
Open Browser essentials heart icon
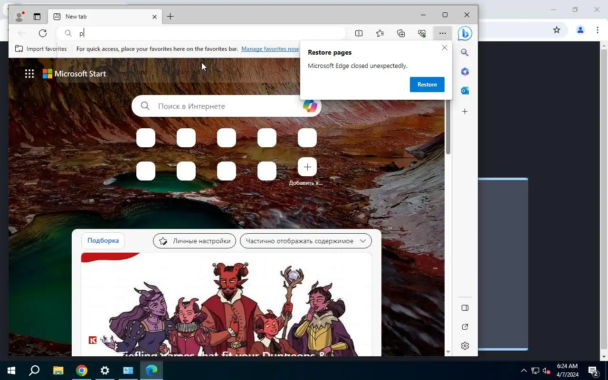[422, 33]
